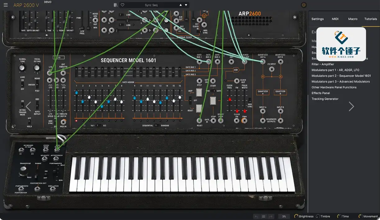Click the Quantized Out B jack

pyautogui.click(x=280, y=62)
